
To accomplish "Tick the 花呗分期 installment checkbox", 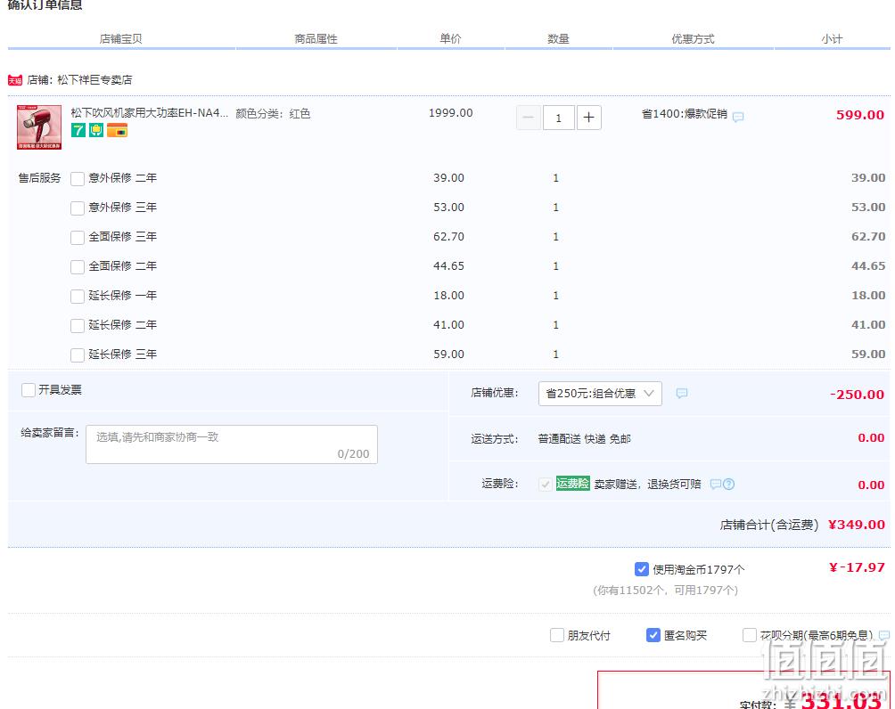I will (x=750, y=635).
